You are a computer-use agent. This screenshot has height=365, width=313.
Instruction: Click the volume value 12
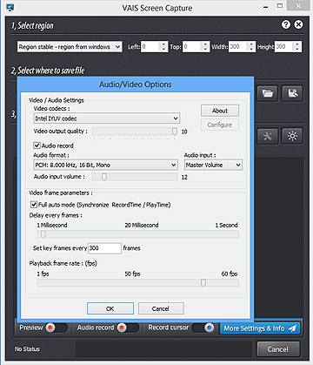(x=184, y=177)
